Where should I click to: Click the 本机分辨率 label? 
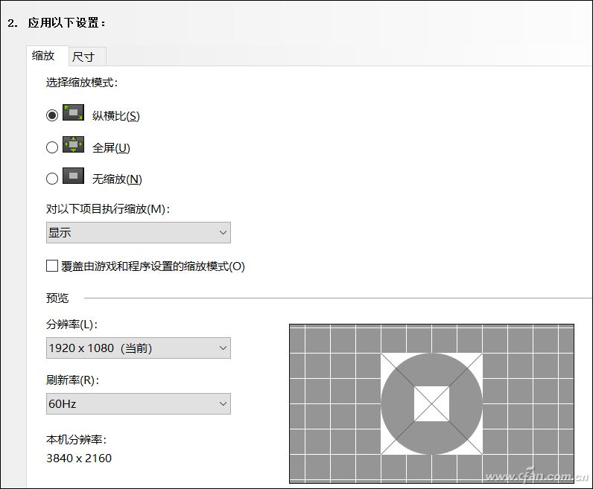[77, 439]
